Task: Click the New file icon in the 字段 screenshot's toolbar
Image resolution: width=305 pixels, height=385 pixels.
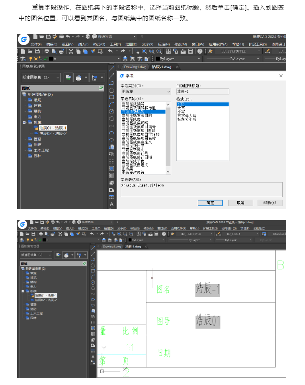Action: pyautogui.click(x=23, y=51)
